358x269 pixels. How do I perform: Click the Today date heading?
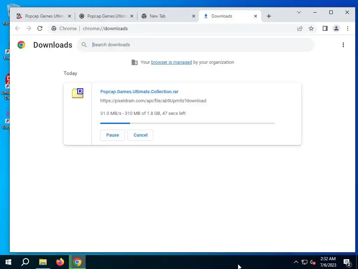click(70, 73)
